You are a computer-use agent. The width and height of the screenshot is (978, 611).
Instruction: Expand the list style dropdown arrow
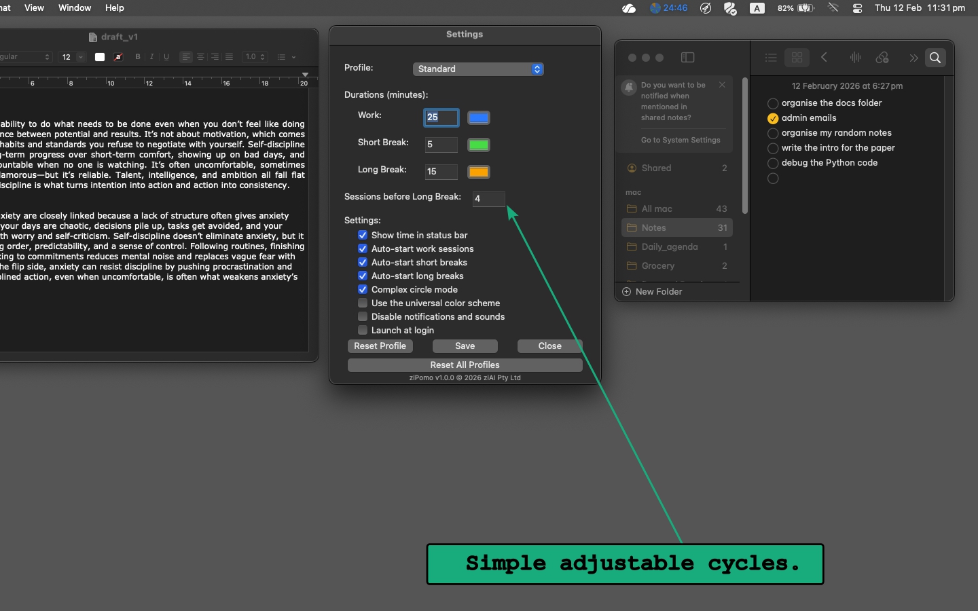[293, 57]
